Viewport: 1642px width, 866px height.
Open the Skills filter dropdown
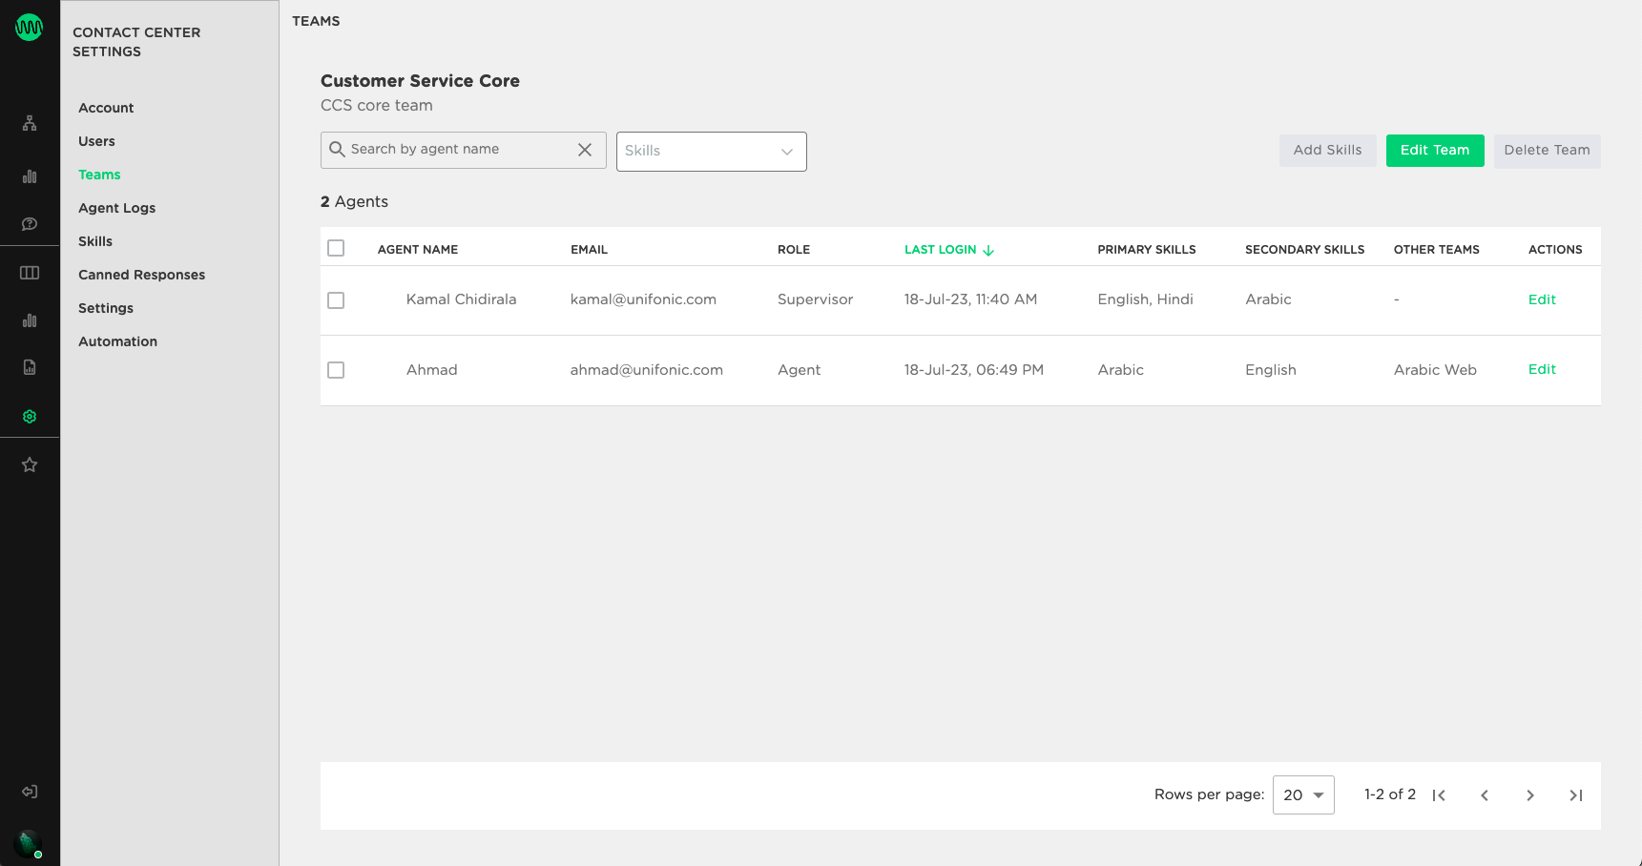(x=712, y=152)
